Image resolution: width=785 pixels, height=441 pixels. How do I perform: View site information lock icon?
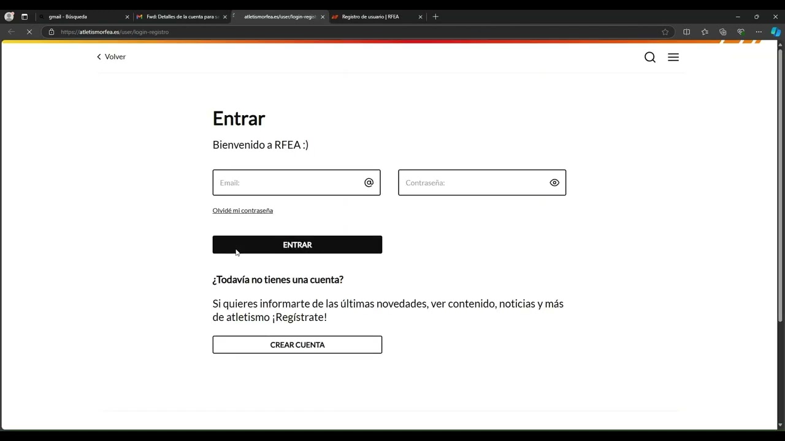point(52,32)
